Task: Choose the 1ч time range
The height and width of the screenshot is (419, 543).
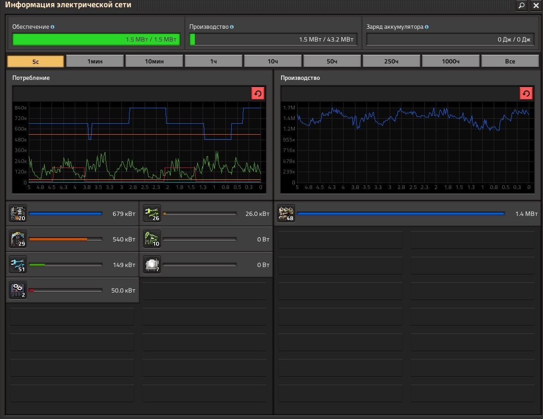Action: pyautogui.click(x=214, y=61)
